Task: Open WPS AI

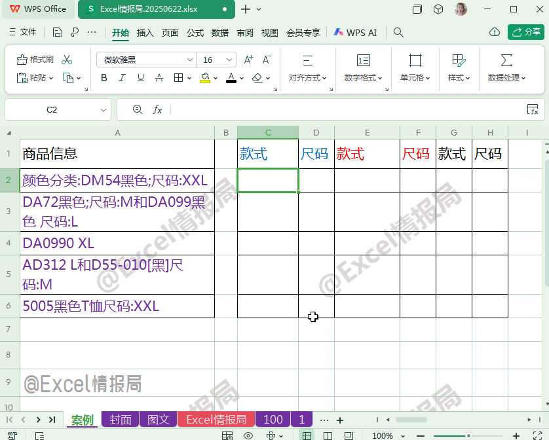Action: coord(355,33)
